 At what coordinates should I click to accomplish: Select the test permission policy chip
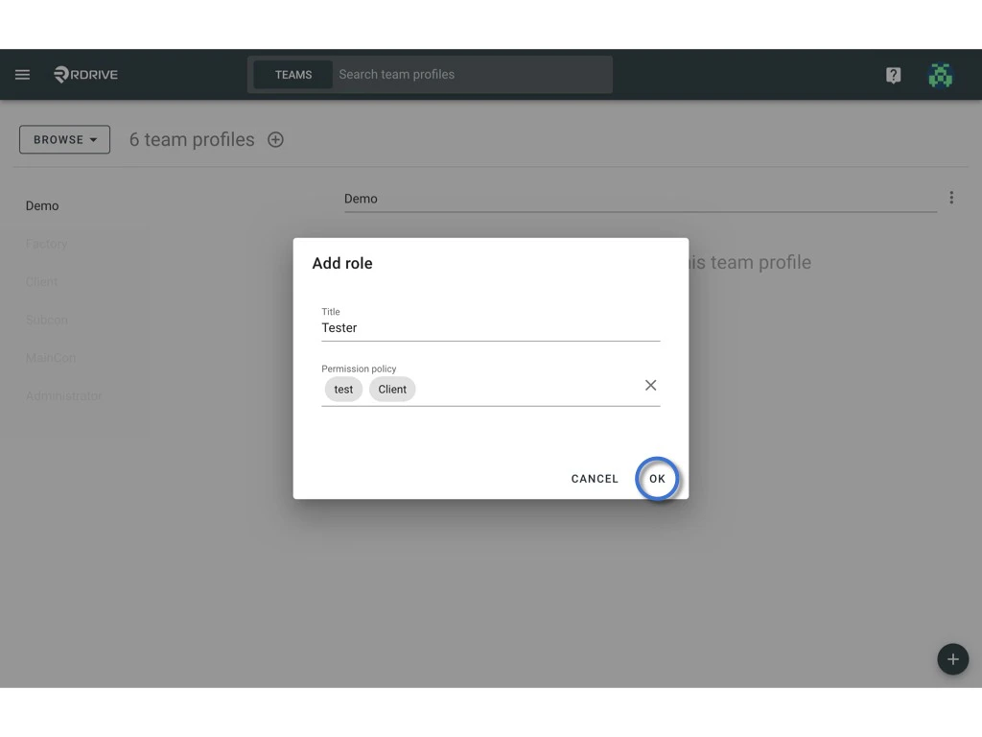coord(343,389)
